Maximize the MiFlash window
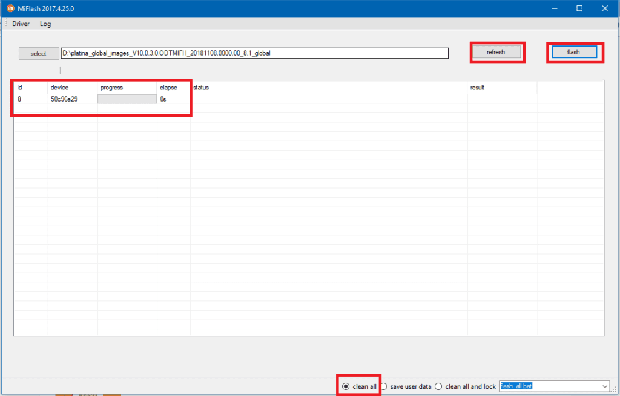The height and width of the screenshot is (396, 620). (x=579, y=8)
